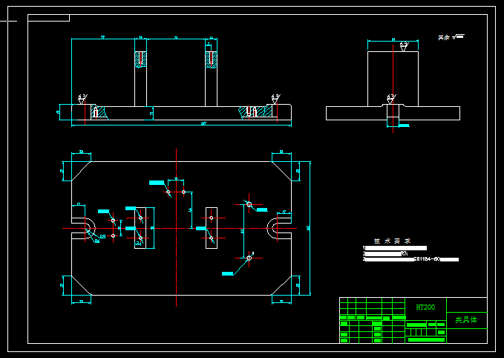Screen dimensions: 504x358
Task: Select the hatched section on left pillar top
Action: [140, 59]
